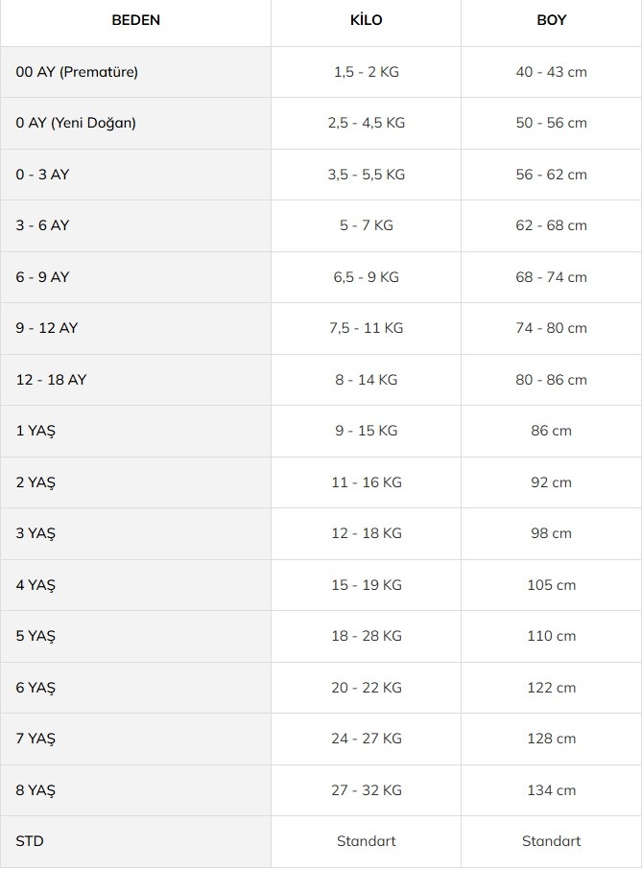Viewport: 642px width, 869px height.
Task: Click the 5 - 7 KG weight cell
Action: pyautogui.click(x=366, y=225)
